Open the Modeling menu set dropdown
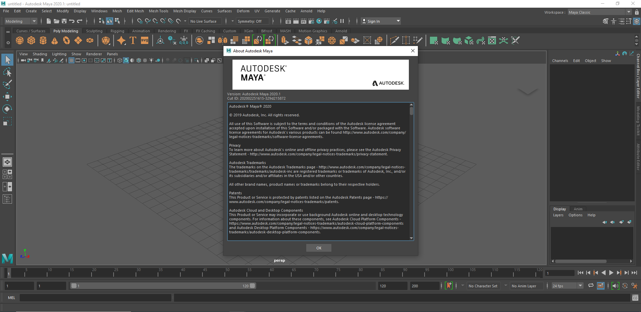This screenshot has width=641, height=312. point(21,21)
